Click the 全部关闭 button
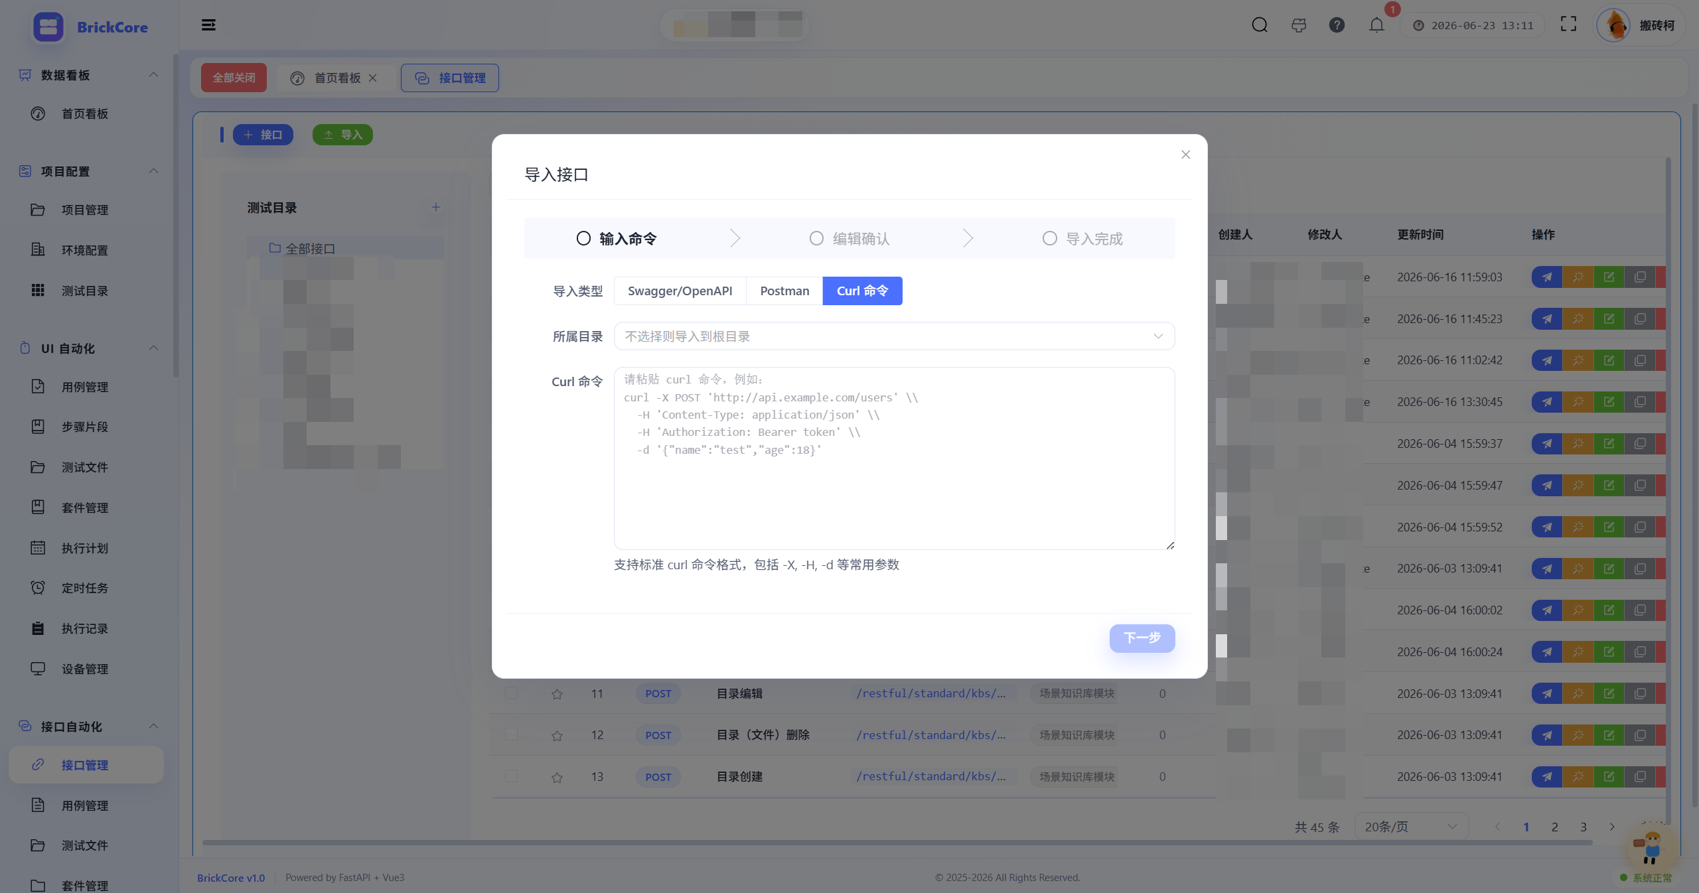This screenshot has width=1699, height=893. (234, 78)
